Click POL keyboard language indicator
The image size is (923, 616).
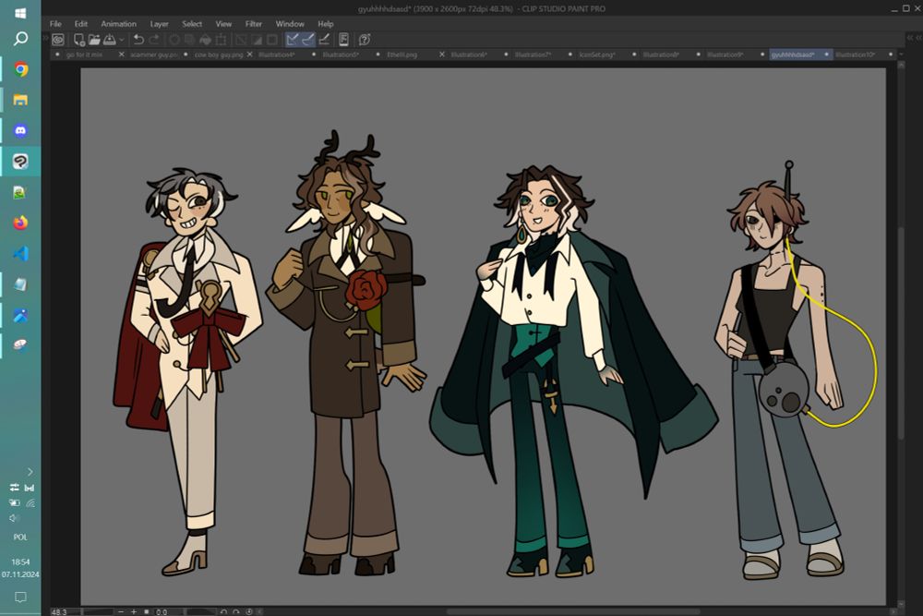point(20,537)
